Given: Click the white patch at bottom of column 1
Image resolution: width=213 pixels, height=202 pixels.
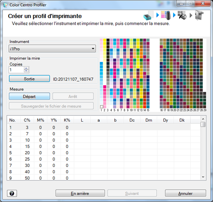Looking at the screenshot, I should click(101, 107).
